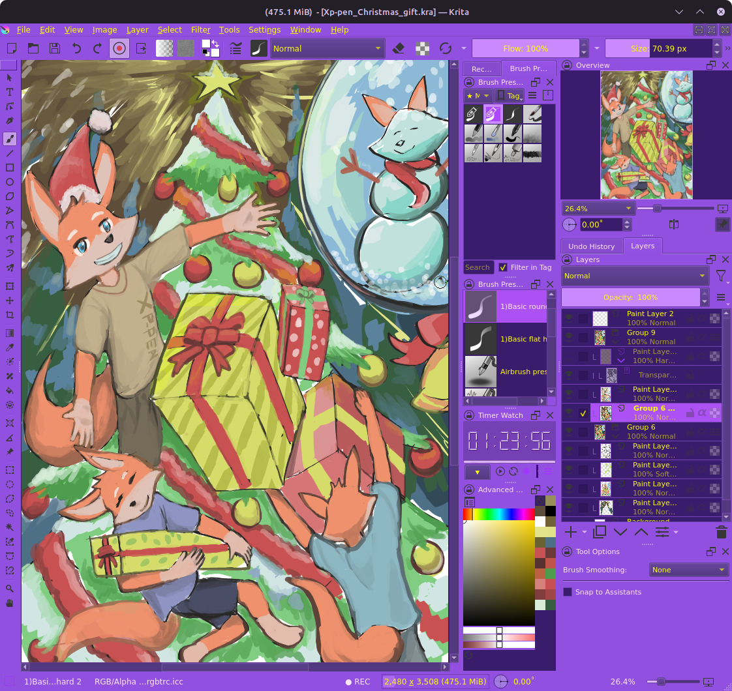Uncheck the selected Group 6 layer checkbox
This screenshot has width=732, height=691.
[x=583, y=413]
